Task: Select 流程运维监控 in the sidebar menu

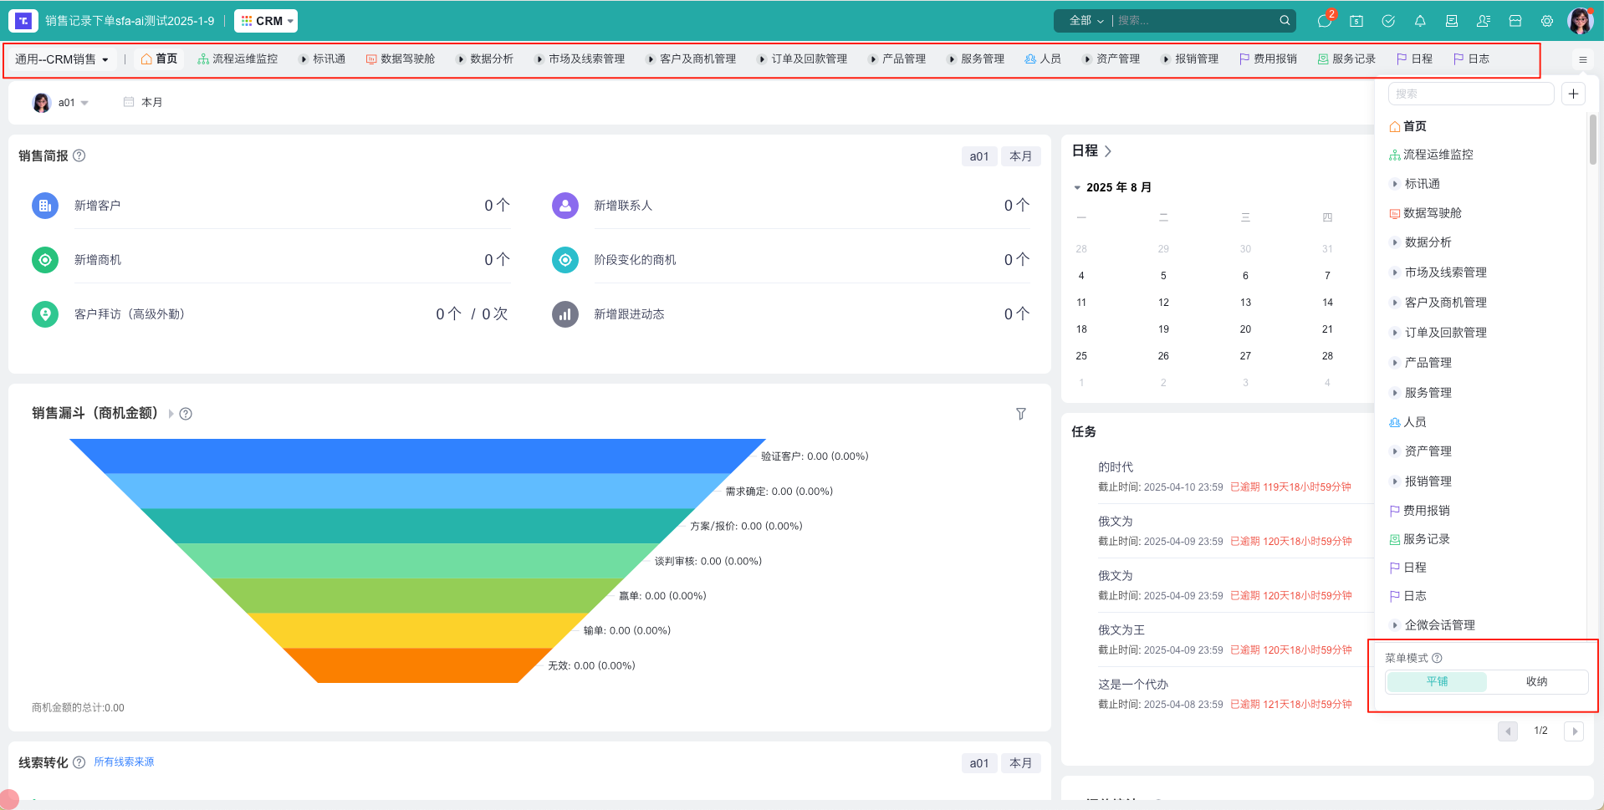Action: click(1439, 155)
